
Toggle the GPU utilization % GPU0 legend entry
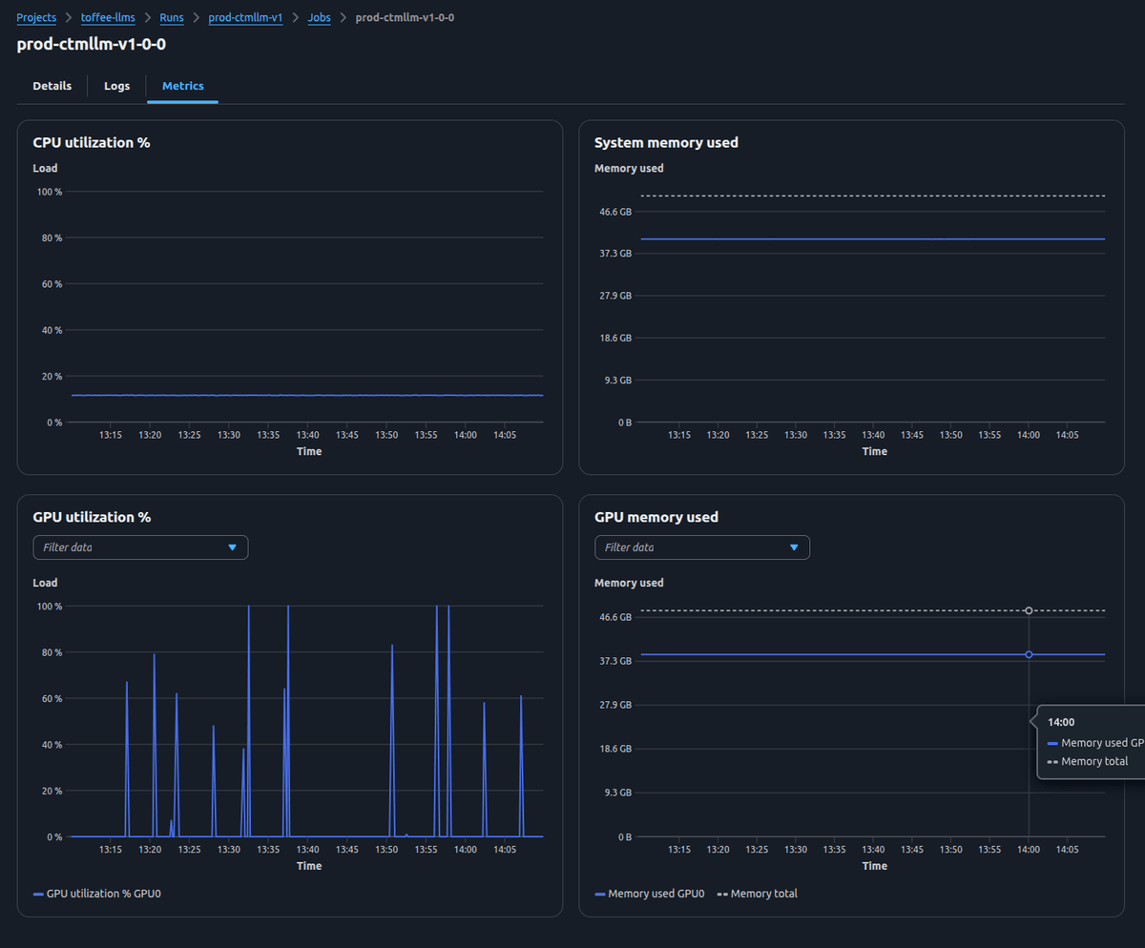[x=98, y=894]
